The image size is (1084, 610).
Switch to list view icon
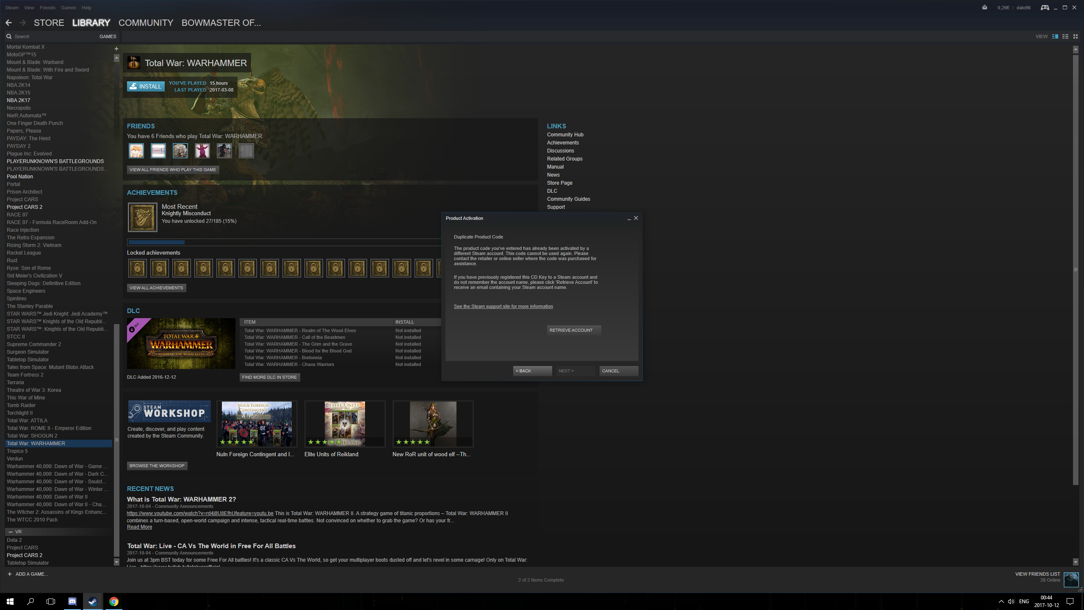pos(1065,36)
